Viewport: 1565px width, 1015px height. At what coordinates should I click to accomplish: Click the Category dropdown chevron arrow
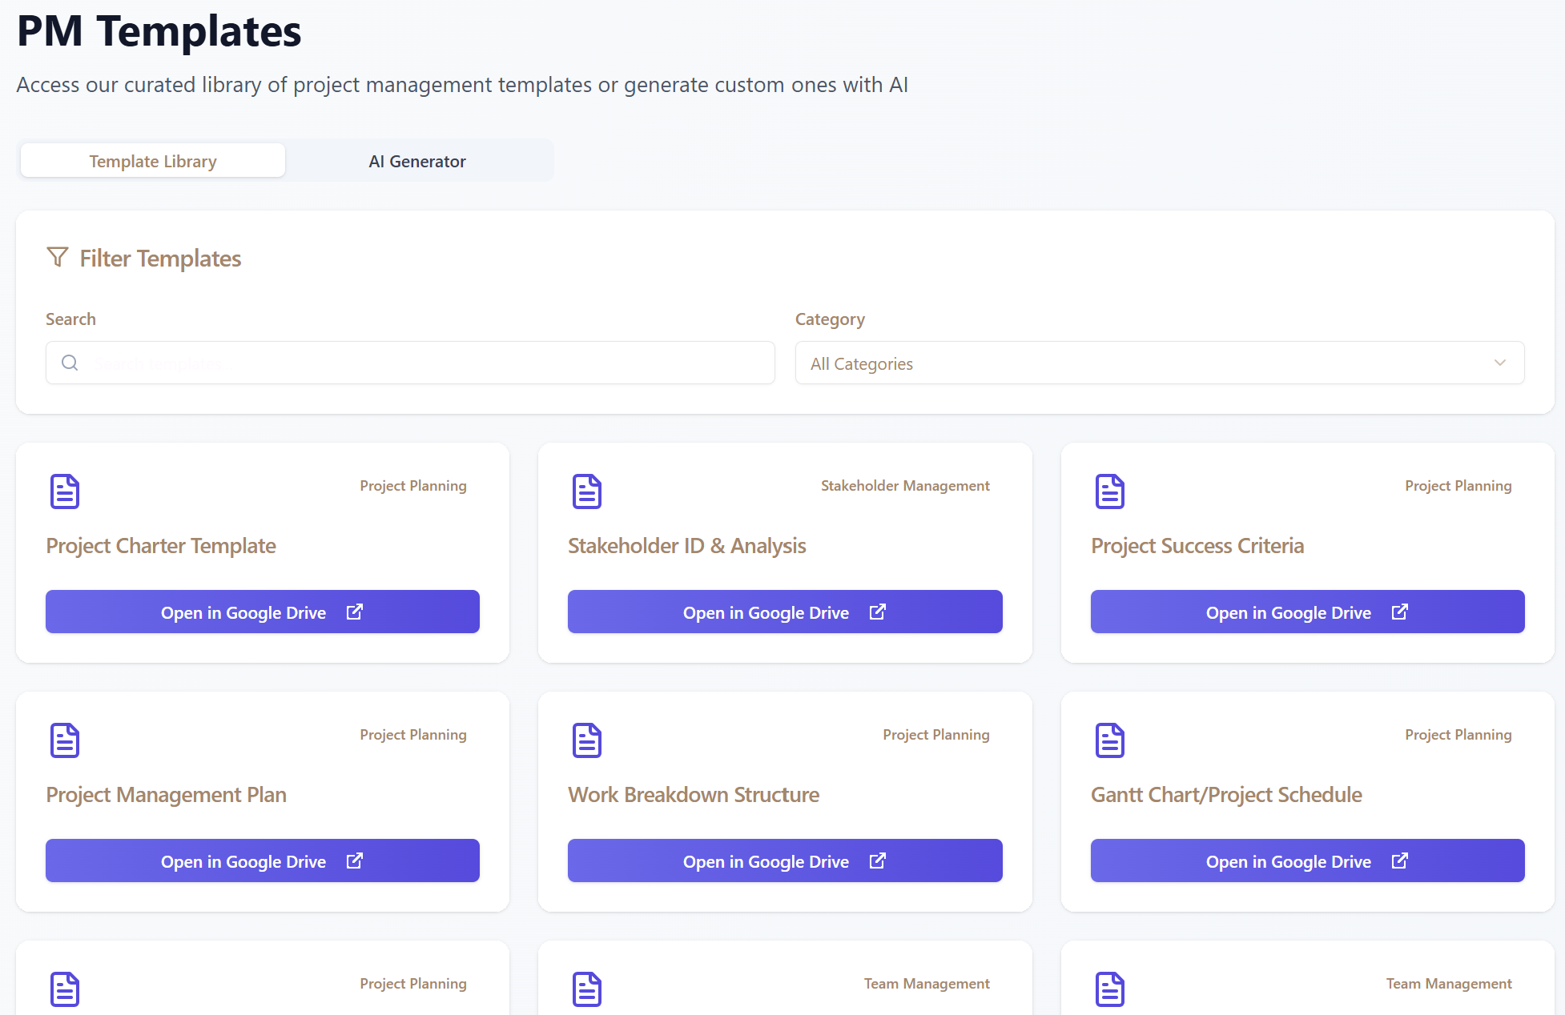(x=1499, y=363)
